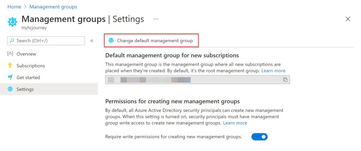Click the Get started rocket icon

[x=10, y=77]
